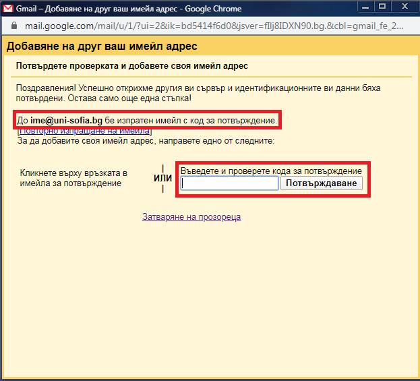The height and width of the screenshot is (381, 420).
Task: Click the padlock security icon in address bar
Action: click(x=14, y=26)
